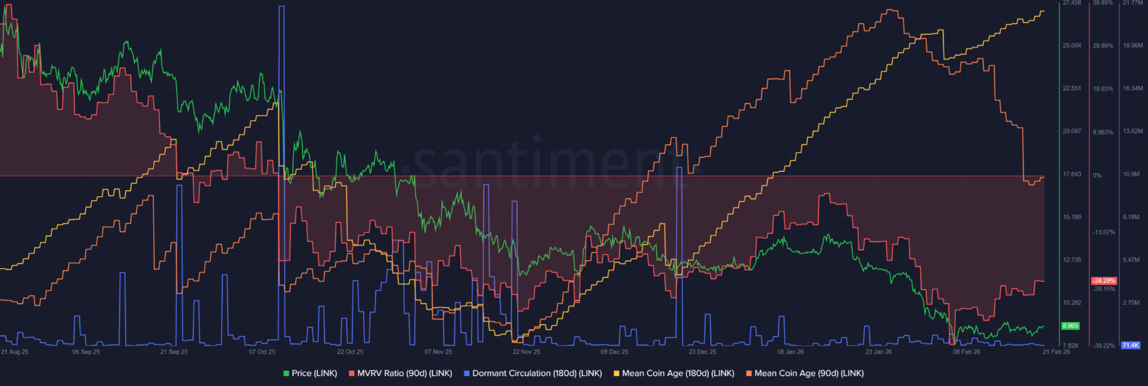
Task: Click the 21 Aug 25 start date label
Action: tap(15, 352)
